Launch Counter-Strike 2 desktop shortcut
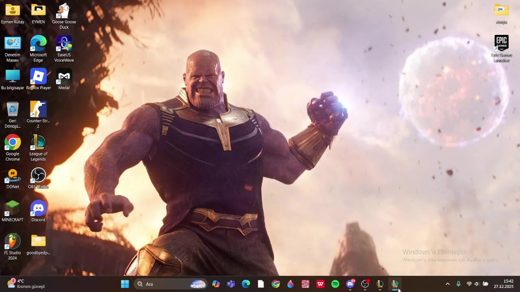 38,115
